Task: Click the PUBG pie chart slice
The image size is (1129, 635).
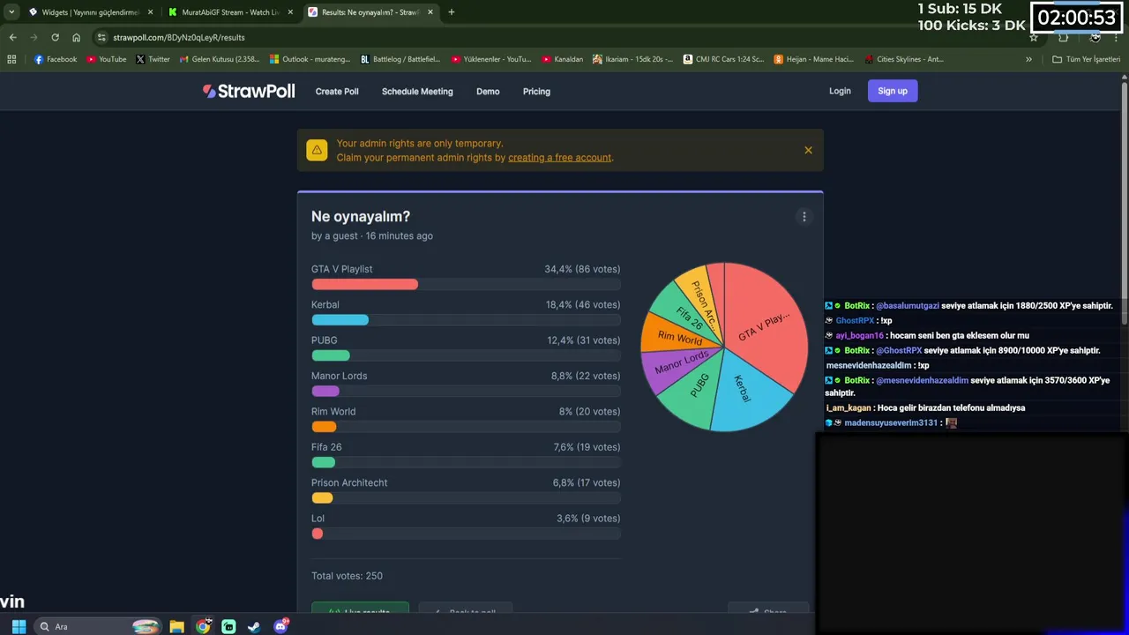Action: coord(693,392)
